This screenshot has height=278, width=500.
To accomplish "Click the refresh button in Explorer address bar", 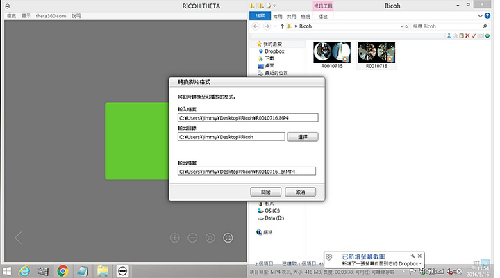I will click(x=406, y=26).
